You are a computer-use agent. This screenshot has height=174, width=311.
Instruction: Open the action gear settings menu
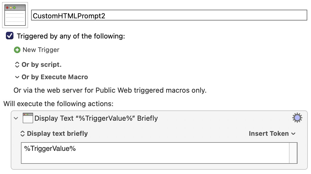coord(297,118)
